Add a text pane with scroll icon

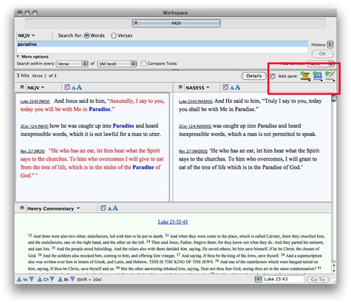[305, 76]
